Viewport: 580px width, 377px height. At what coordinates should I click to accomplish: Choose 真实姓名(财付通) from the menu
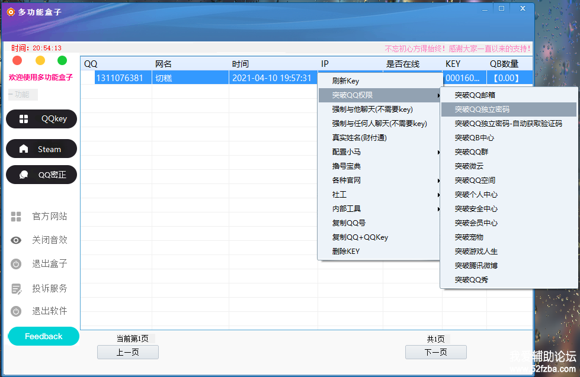point(379,138)
